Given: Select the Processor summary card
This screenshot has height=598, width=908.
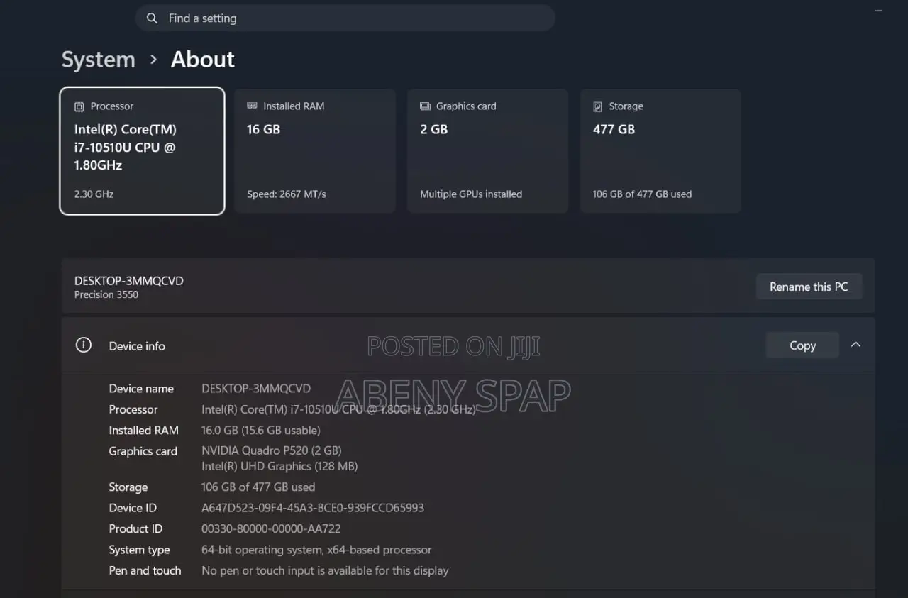Looking at the screenshot, I should pyautogui.click(x=142, y=150).
